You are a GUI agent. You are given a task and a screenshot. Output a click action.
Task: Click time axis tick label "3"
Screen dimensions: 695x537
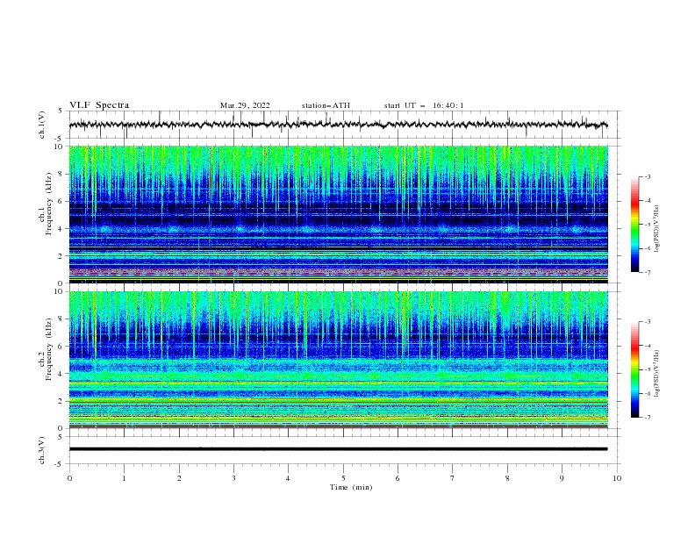(233, 478)
